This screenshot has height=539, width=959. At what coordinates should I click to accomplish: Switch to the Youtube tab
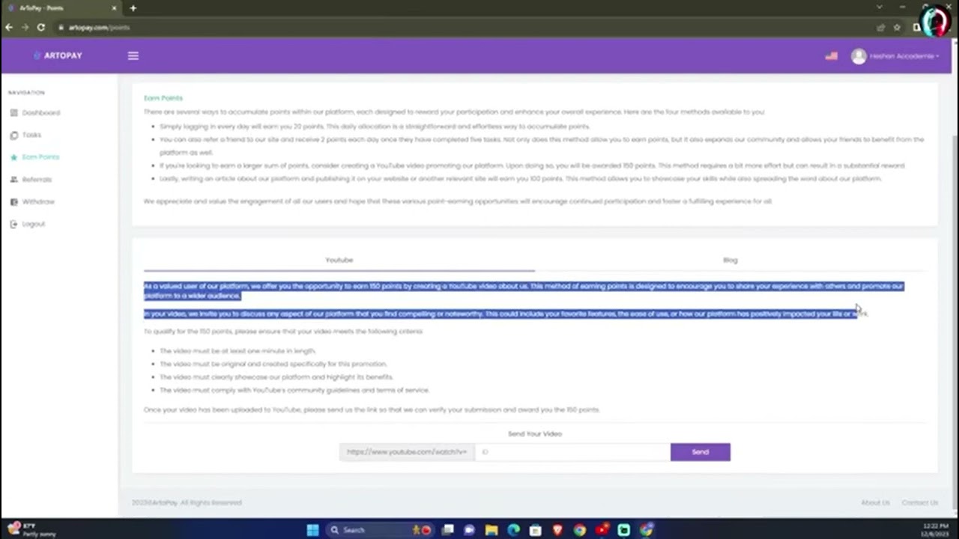click(339, 260)
